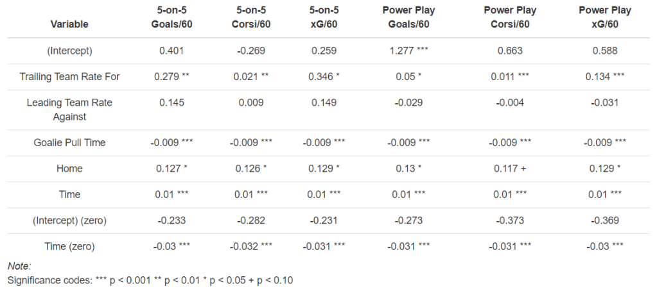Select the 0.117 + Home coefficient
Image resolution: width=657 pixels, height=291 pixels.
tap(511, 169)
